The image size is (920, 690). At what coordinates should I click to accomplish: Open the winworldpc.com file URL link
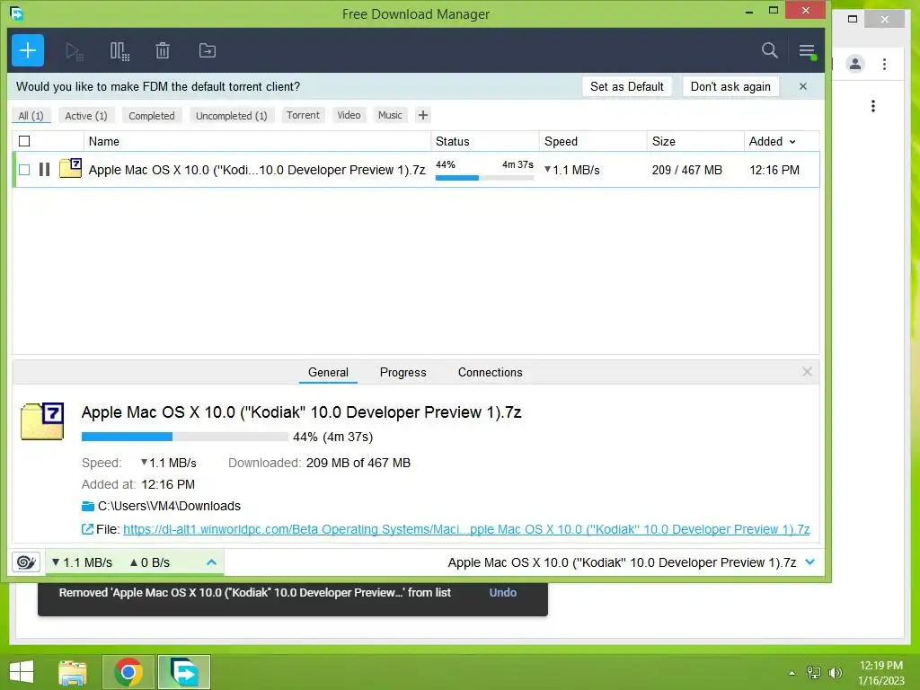(466, 529)
